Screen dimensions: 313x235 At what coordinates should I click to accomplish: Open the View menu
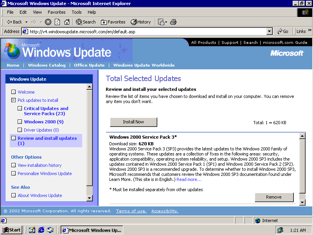[37, 12]
